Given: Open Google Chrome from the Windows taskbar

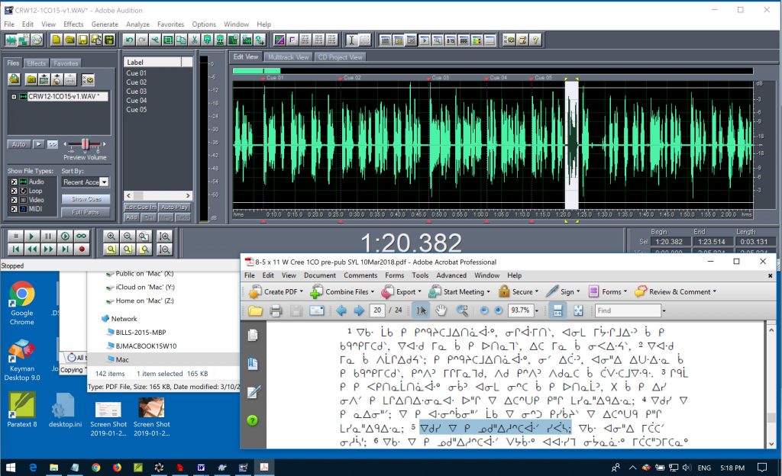Looking at the screenshot, I should pyautogui.click(x=95, y=468).
